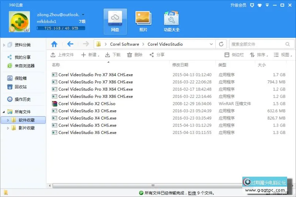Select Corel VideoStudio in the breadcrumb path

coord(165,44)
